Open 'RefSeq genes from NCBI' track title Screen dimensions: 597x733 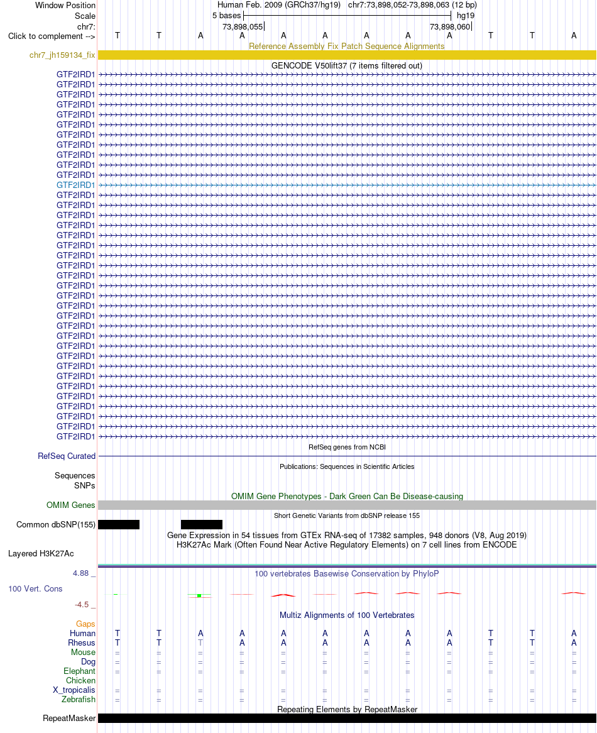point(347,448)
